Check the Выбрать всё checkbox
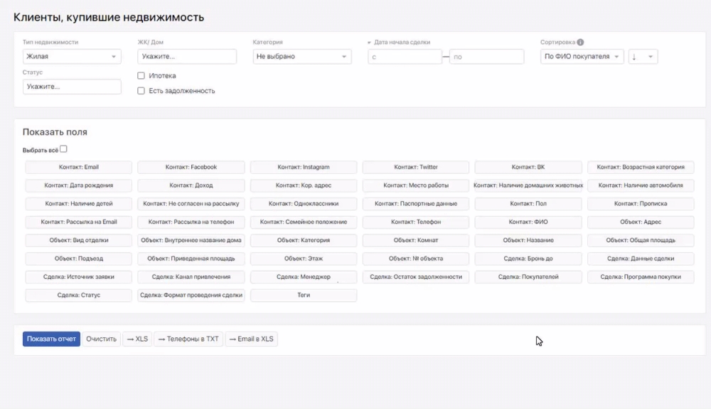The image size is (711, 409). point(63,149)
